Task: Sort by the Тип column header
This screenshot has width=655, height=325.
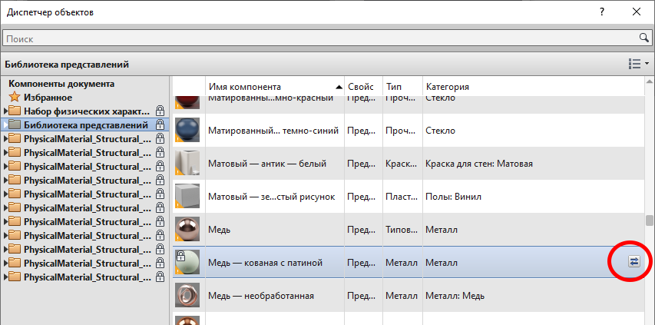Action: [402, 87]
